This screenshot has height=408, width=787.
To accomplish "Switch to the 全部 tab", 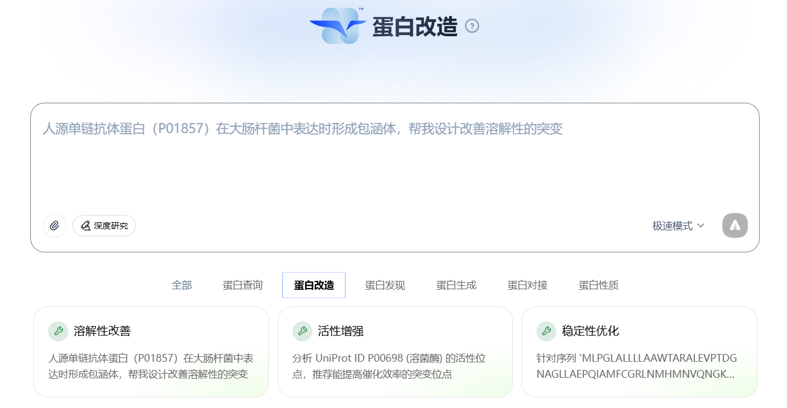I will point(182,285).
